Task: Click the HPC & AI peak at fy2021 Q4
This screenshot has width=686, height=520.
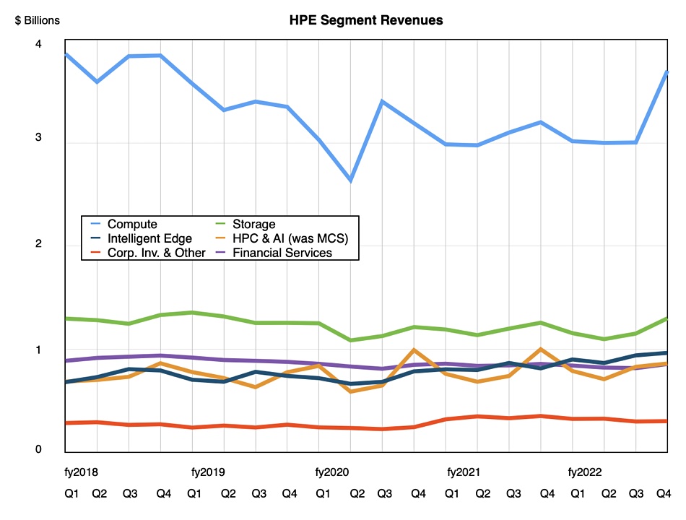Action: pos(541,350)
